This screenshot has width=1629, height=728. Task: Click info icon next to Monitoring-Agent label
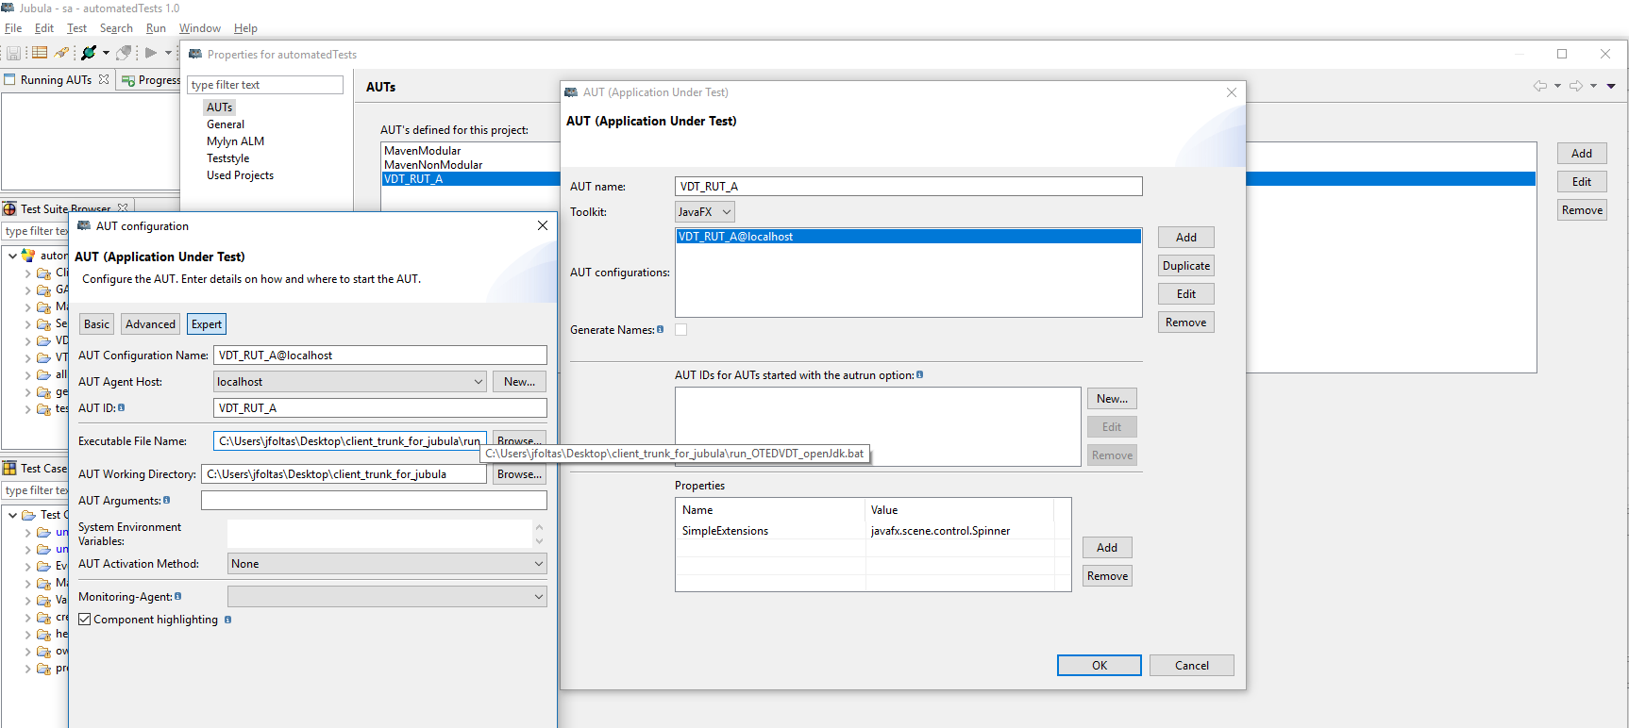pos(177,596)
